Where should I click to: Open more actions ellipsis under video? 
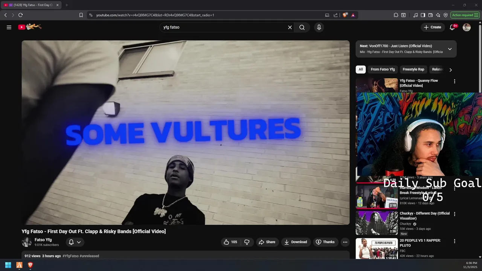(x=345, y=242)
